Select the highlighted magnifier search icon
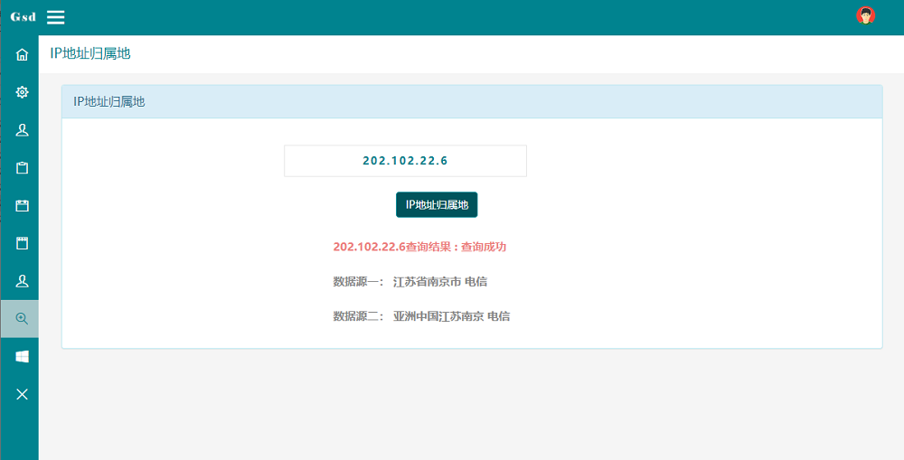 pyautogui.click(x=22, y=319)
